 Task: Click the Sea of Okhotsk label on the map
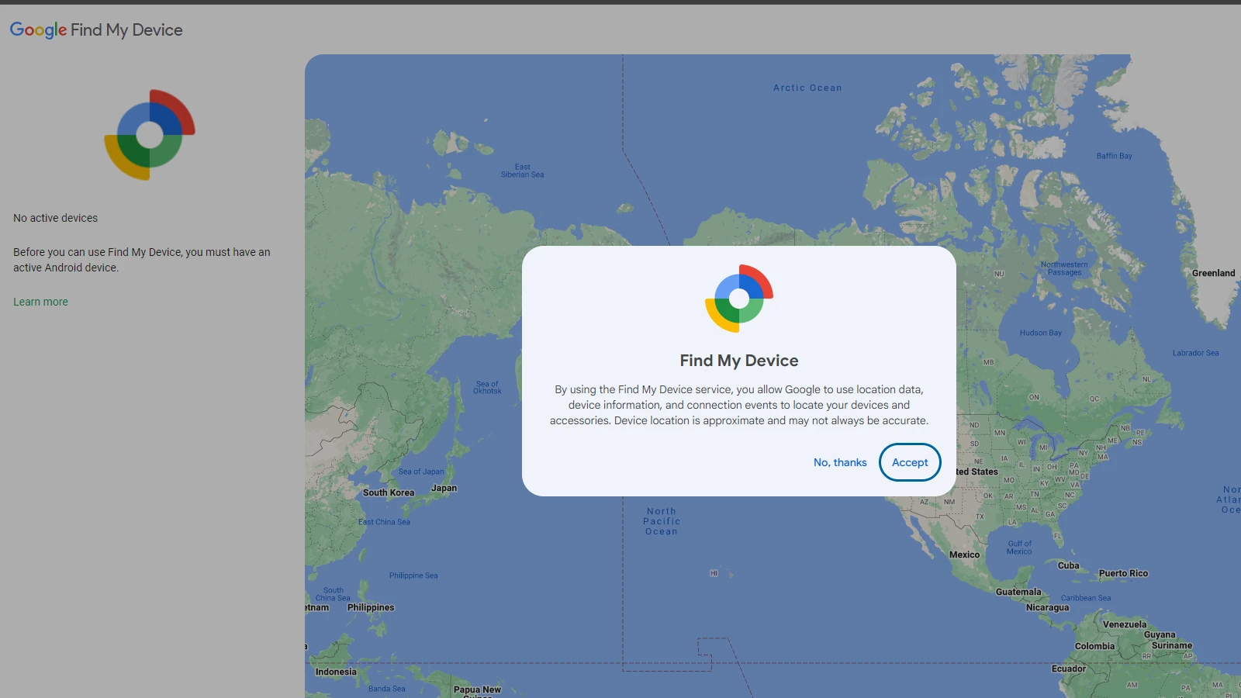click(487, 387)
